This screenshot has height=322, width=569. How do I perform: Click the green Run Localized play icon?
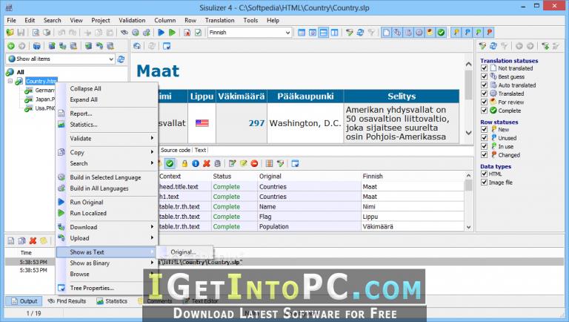click(173, 33)
